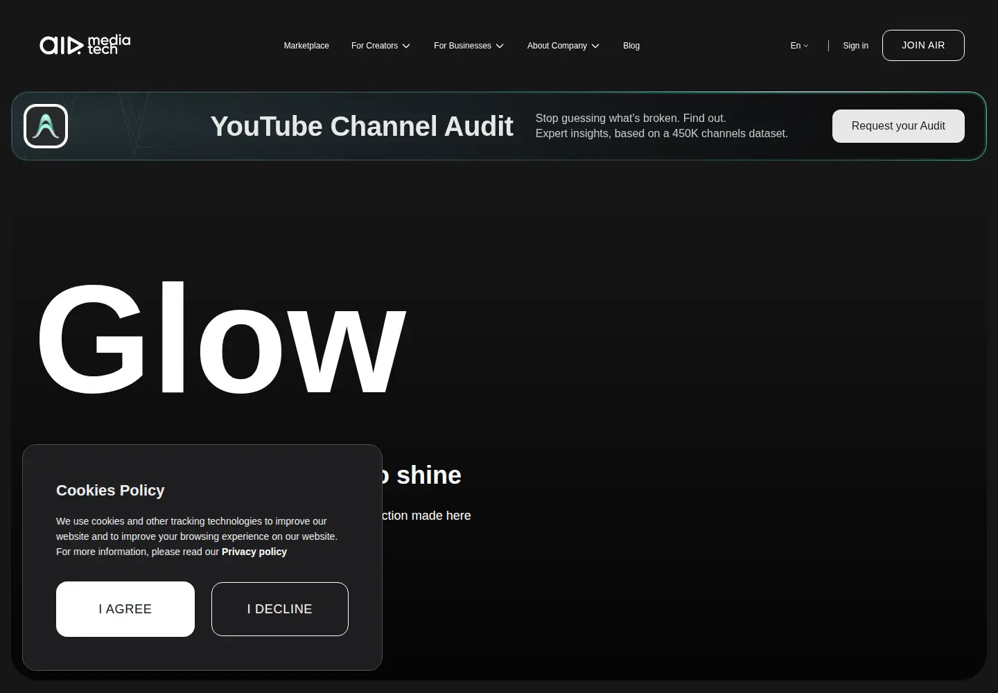Go to the Blog page
The height and width of the screenshot is (693, 998).
(631, 46)
